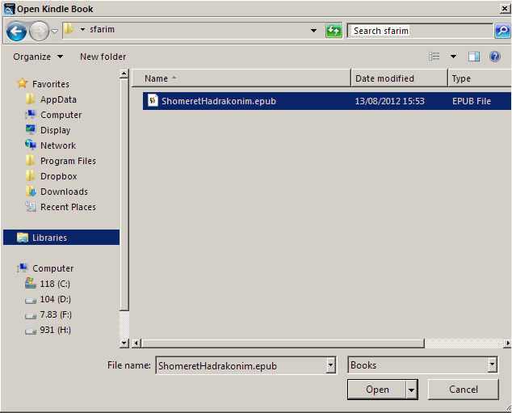Click the search magnifier icon
512x413 pixels.
tap(502, 31)
